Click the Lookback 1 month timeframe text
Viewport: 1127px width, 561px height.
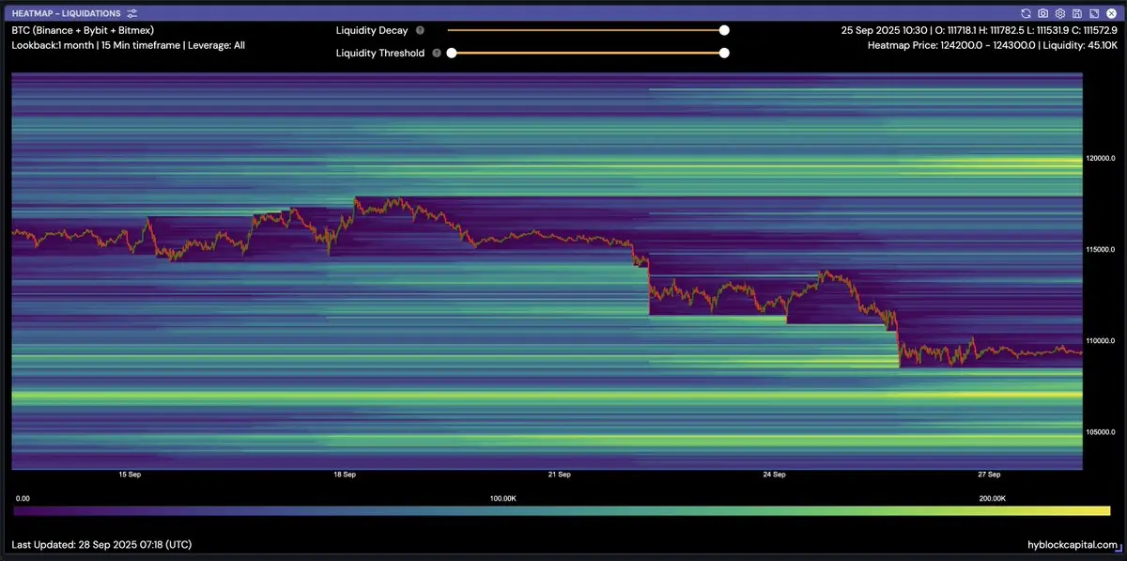tap(128, 44)
